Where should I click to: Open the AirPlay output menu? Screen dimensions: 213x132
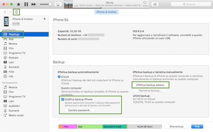coord(58,4)
